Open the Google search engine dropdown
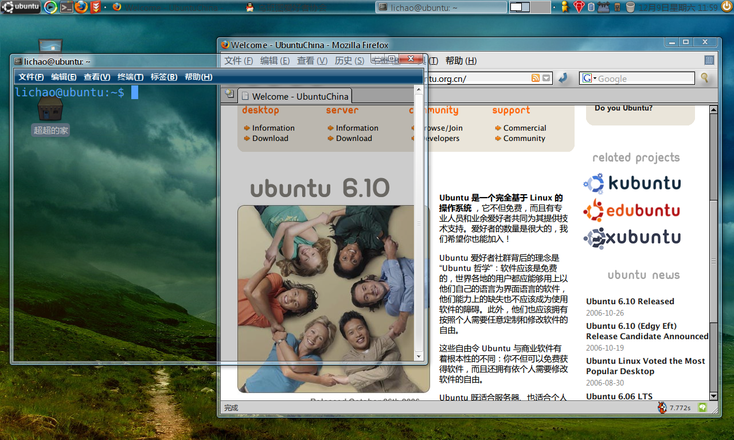Viewport: 734px width, 440px height. (589, 78)
